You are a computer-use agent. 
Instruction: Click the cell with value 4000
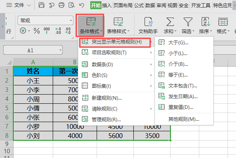click(75, 136)
